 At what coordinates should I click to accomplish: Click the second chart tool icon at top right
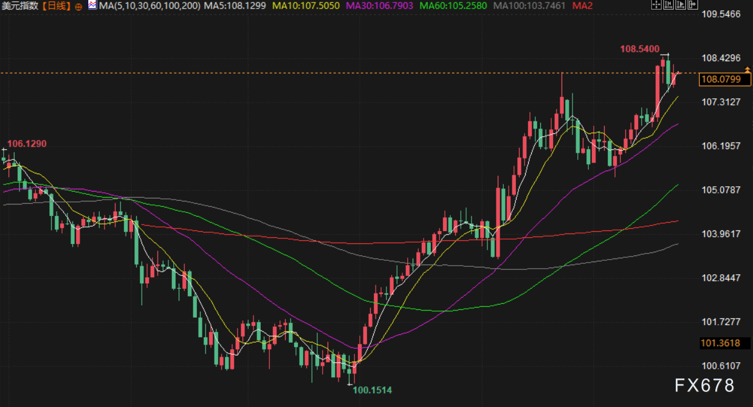(668, 5)
